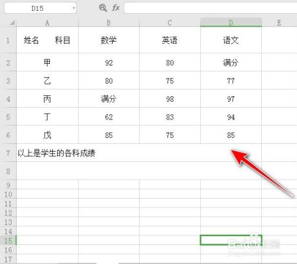297x264 pixels.
Task: Click into the formula bar input
Action: (210, 8)
